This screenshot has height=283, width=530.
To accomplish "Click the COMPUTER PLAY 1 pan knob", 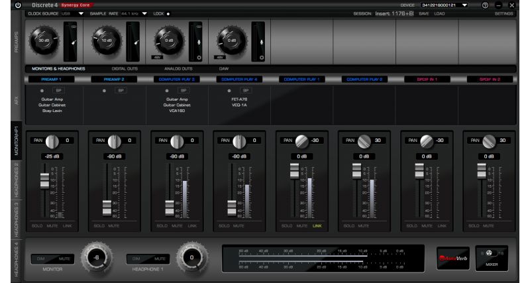I will tap(302, 141).
